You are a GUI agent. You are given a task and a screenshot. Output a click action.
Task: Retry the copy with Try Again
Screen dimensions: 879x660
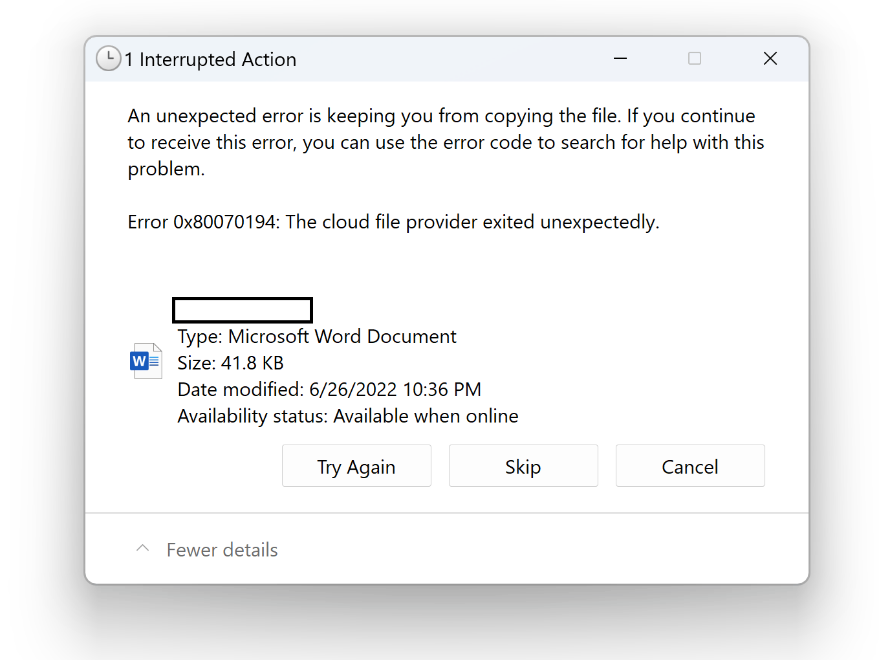[x=356, y=466]
